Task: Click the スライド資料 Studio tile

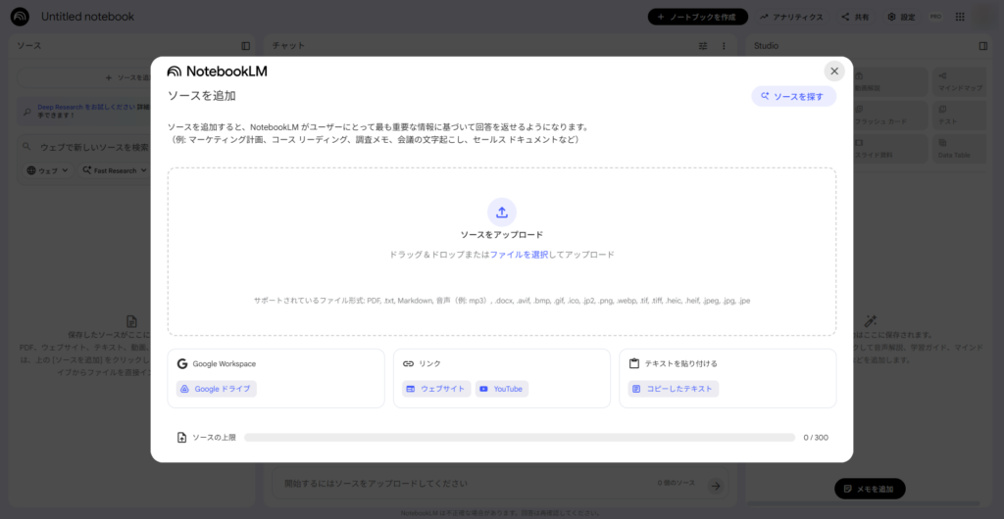Action: pyautogui.click(x=890, y=148)
